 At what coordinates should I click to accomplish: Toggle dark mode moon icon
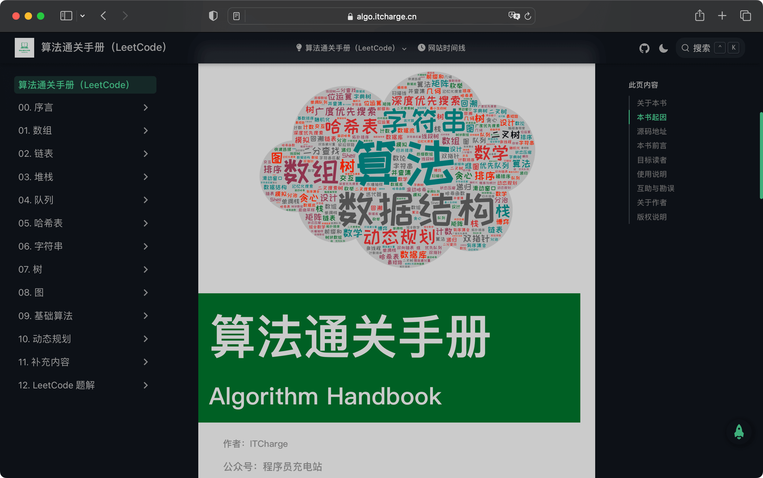coord(664,48)
